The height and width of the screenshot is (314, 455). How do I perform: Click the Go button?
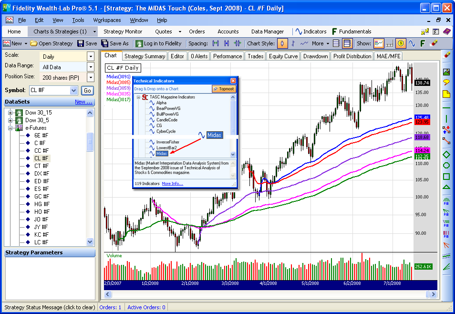[x=87, y=90]
